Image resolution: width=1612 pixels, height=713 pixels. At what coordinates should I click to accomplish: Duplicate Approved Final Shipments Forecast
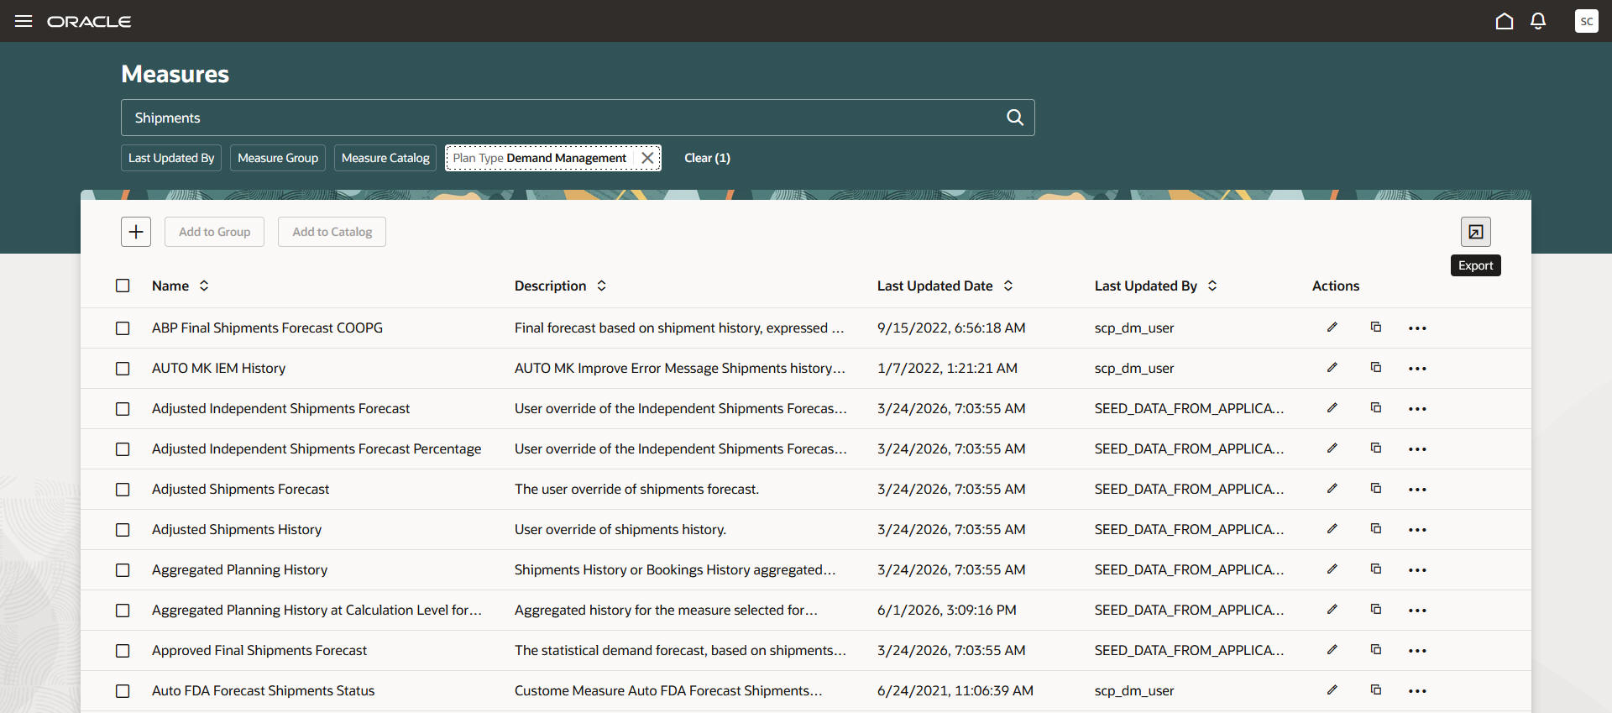pyautogui.click(x=1375, y=650)
